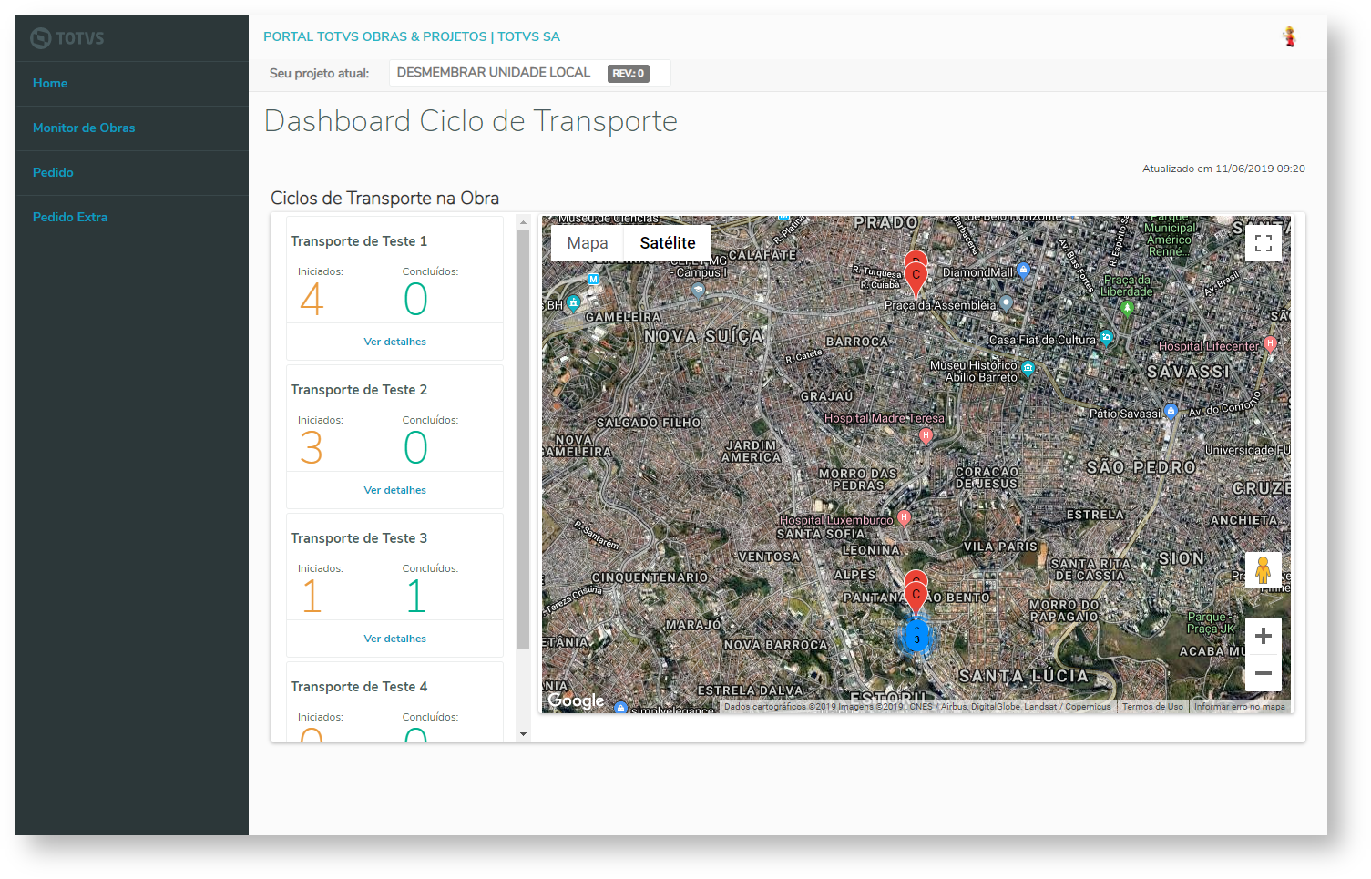
Task: Select the Transporte de Teste 2 card title
Action: coord(359,390)
